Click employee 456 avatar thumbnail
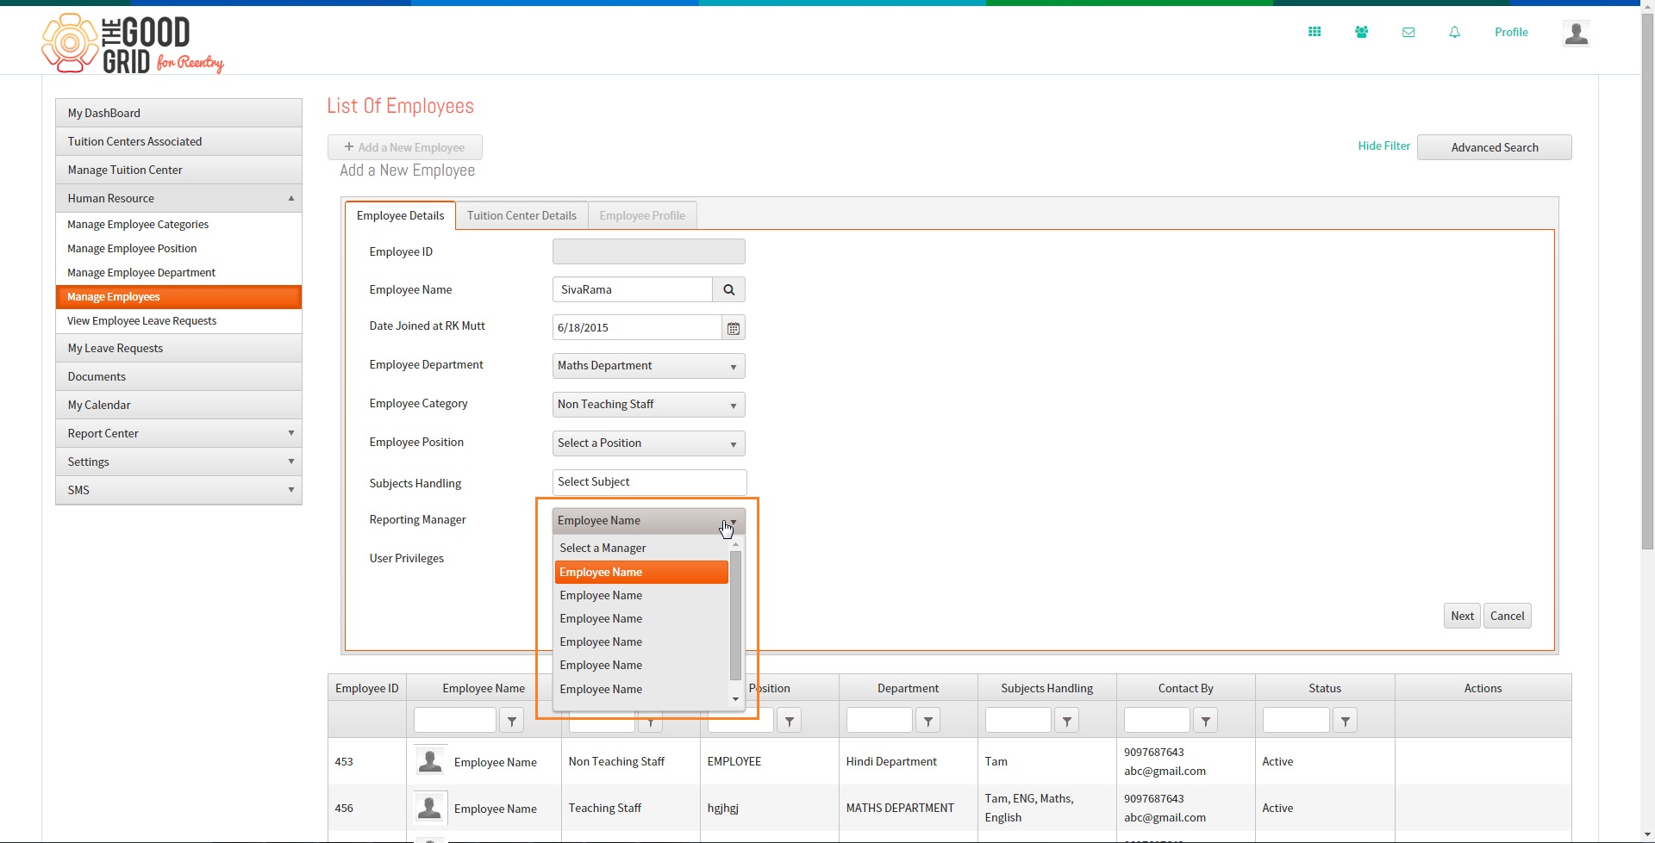 click(430, 808)
